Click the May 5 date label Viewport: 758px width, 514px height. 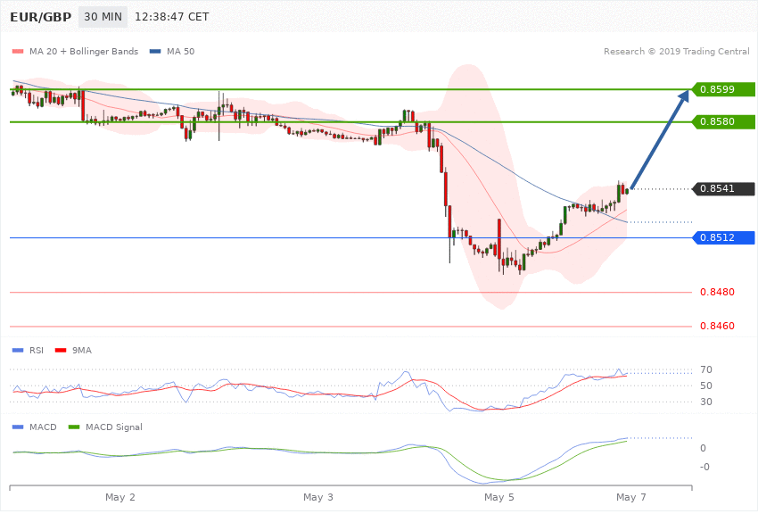499,497
